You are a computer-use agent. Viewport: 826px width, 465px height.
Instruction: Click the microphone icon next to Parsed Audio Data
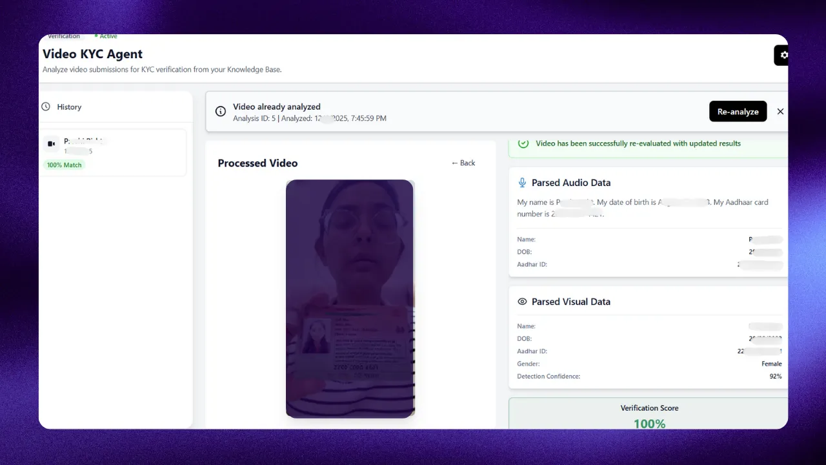[521, 182]
